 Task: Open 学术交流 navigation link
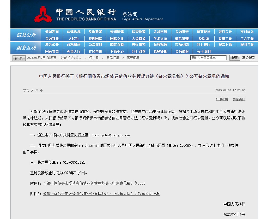[x=160, y=39]
